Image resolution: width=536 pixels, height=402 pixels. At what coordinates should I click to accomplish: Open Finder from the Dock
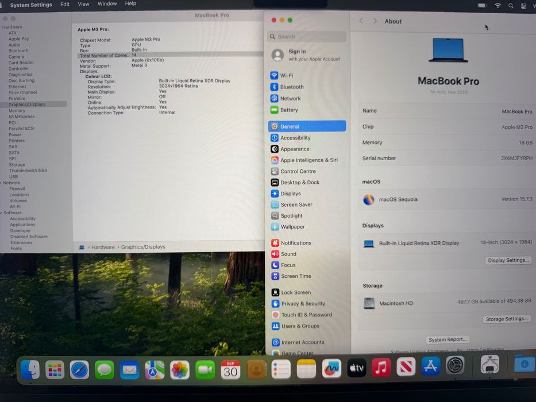click(30, 369)
